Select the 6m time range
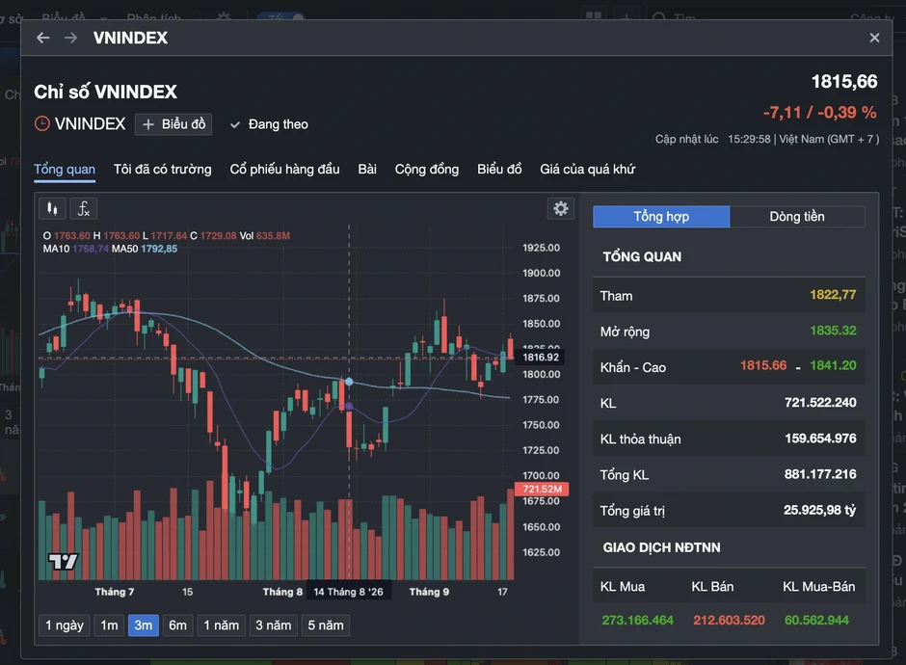906x665 pixels. (178, 625)
